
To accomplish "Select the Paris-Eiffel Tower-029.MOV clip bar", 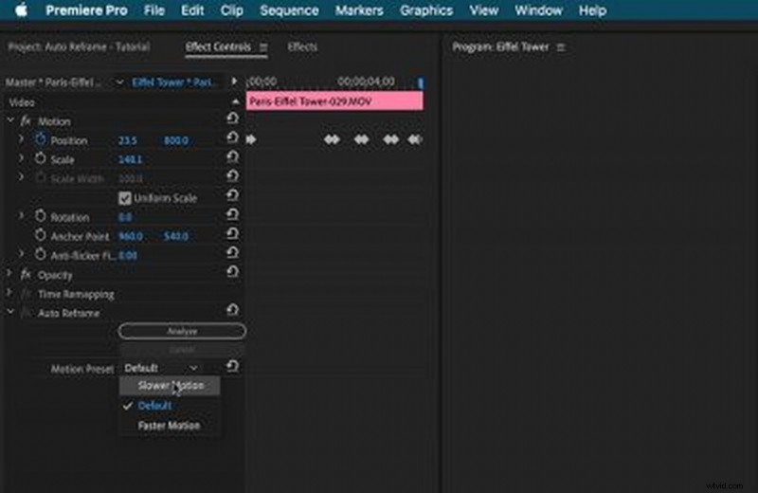I will pos(334,101).
